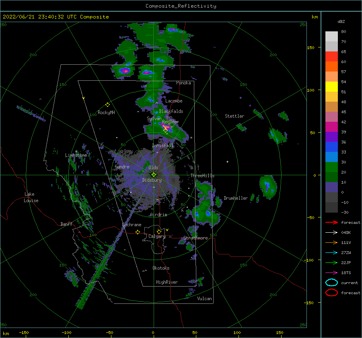
Task: Click the purple swatch between 39 and 36
Action: [x=331, y=137]
